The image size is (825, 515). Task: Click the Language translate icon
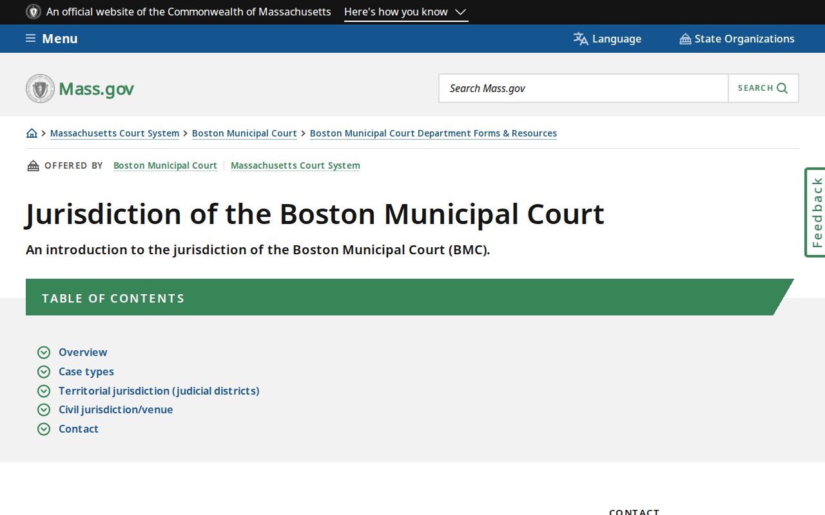pyautogui.click(x=581, y=39)
